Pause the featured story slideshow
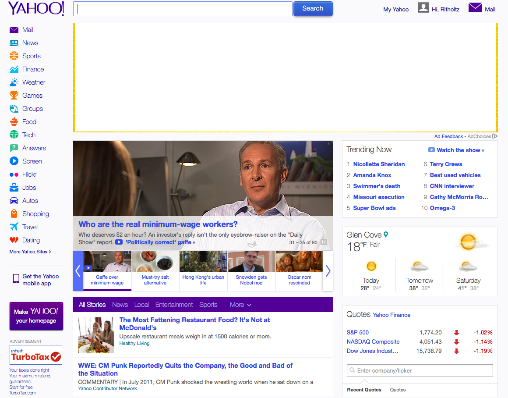 324,242
